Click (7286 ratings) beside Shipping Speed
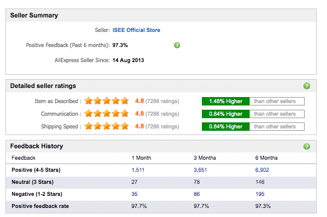 click(162, 127)
